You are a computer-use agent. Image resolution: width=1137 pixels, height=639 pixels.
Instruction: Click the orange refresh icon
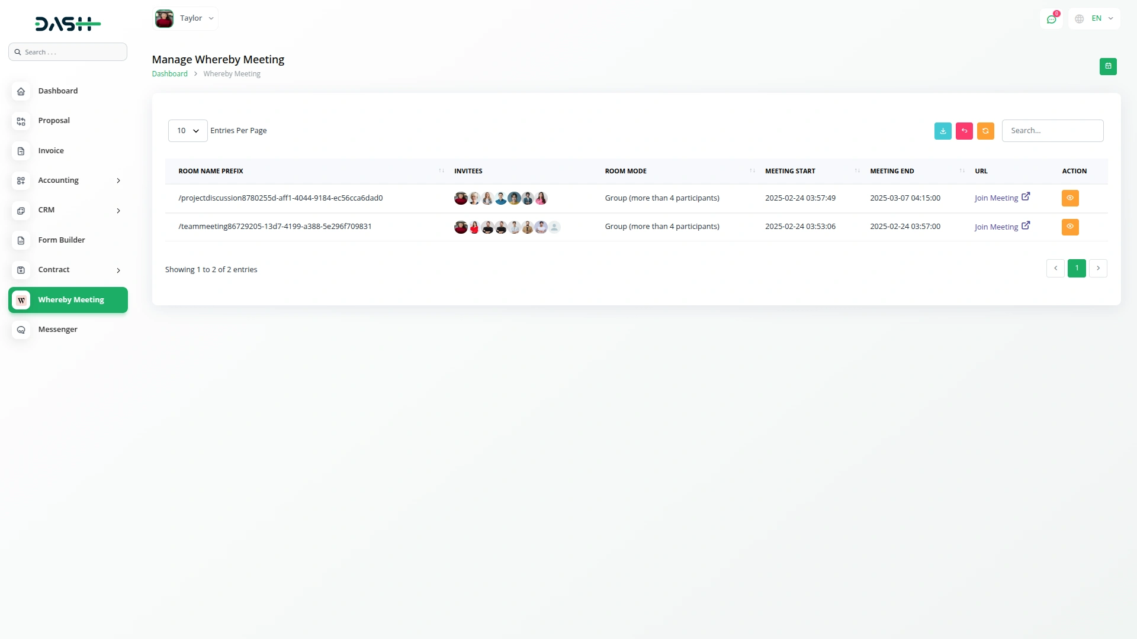tap(985, 131)
